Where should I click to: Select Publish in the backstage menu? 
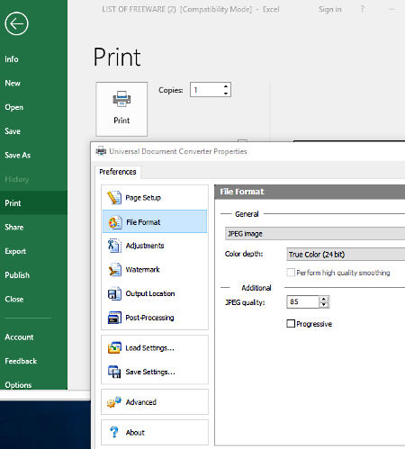click(33, 275)
